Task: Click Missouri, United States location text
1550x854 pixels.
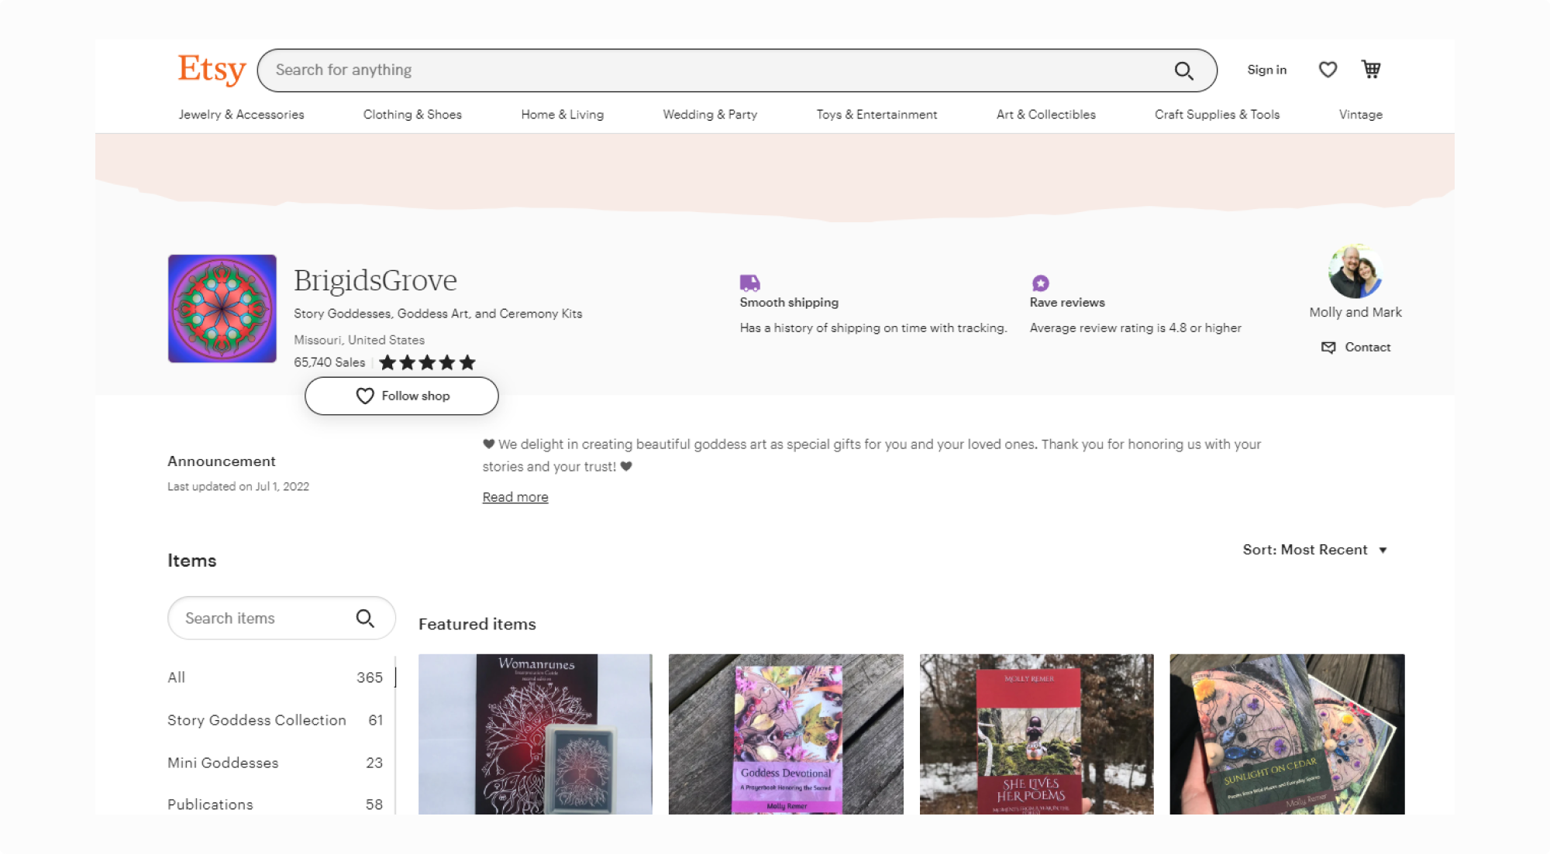Action: pyautogui.click(x=359, y=340)
